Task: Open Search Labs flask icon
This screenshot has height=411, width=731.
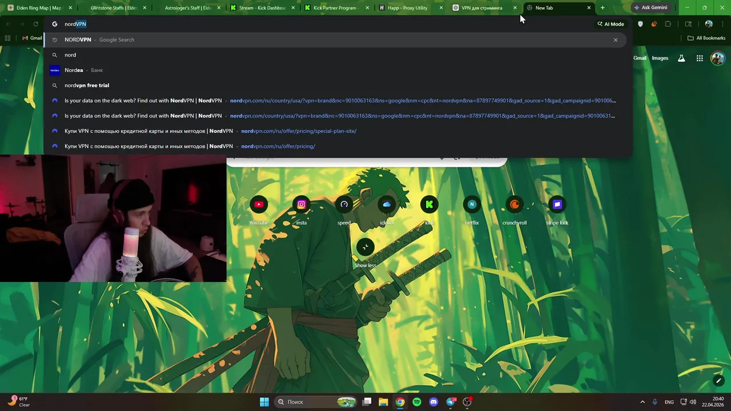Action: coord(681,58)
